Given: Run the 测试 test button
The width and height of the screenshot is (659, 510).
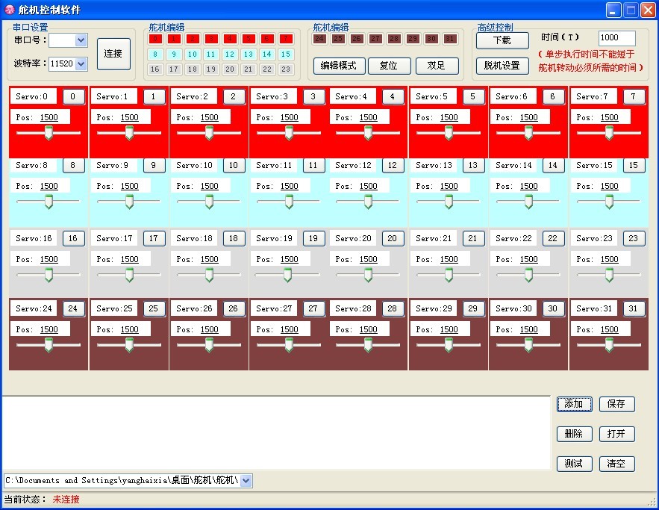Looking at the screenshot, I should pos(575,464).
